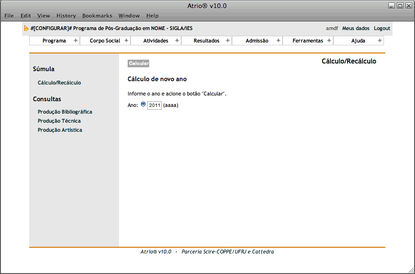The image size is (415, 274).
Task: Open the Atividades plus expander
Action: tap(177, 41)
